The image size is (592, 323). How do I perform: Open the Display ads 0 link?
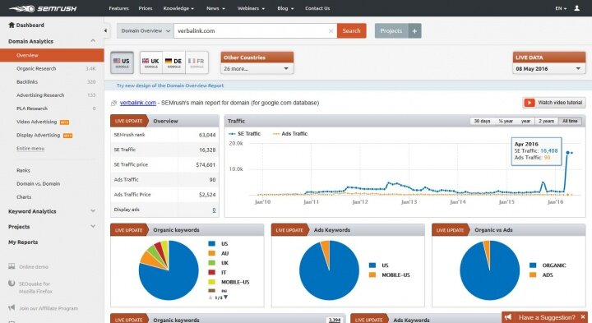[214, 210]
